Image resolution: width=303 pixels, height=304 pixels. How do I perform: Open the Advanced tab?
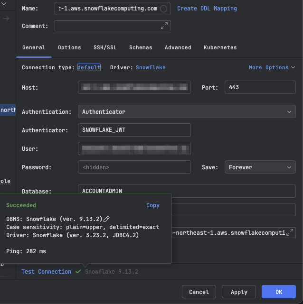(178, 47)
